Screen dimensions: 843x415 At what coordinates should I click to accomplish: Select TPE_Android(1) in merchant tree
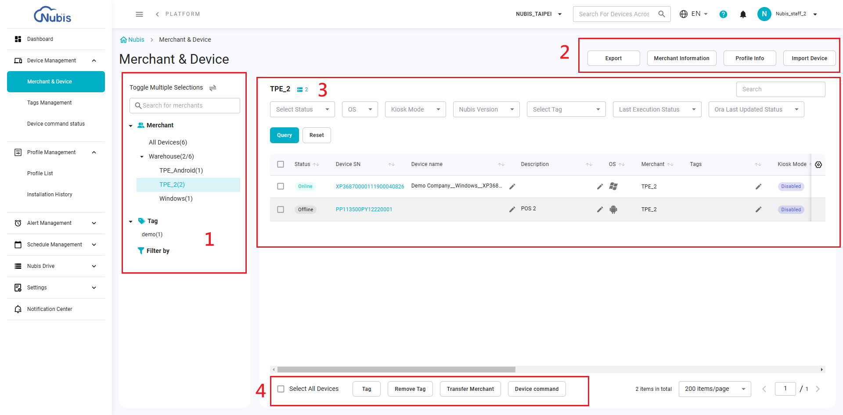point(181,170)
